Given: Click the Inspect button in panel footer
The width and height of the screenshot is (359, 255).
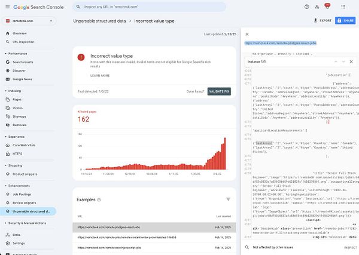Looking at the screenshot, I should click(x=350, y=247).
